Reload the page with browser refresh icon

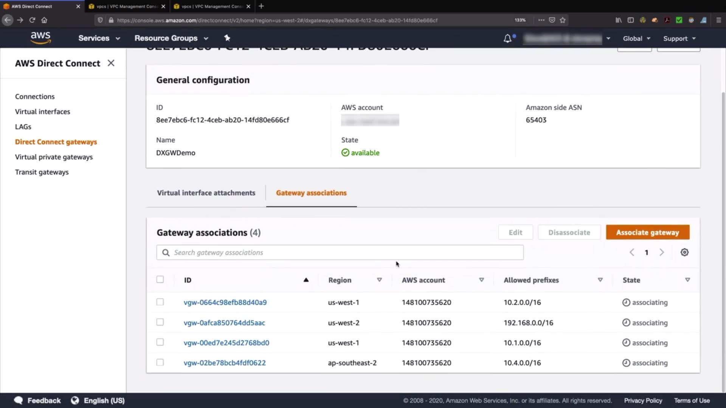[32, 20]
